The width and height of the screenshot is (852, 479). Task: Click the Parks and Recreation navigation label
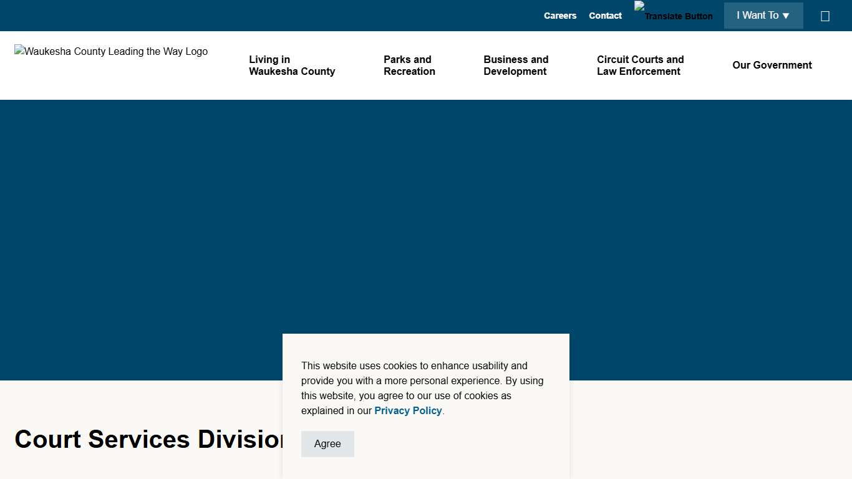[409, 65]
